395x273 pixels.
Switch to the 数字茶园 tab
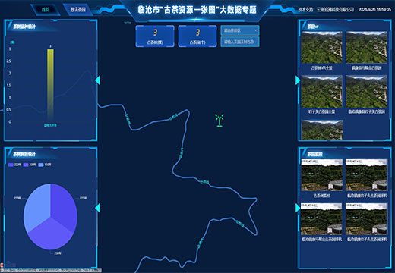pyautogui.click(x=77, y=10)
